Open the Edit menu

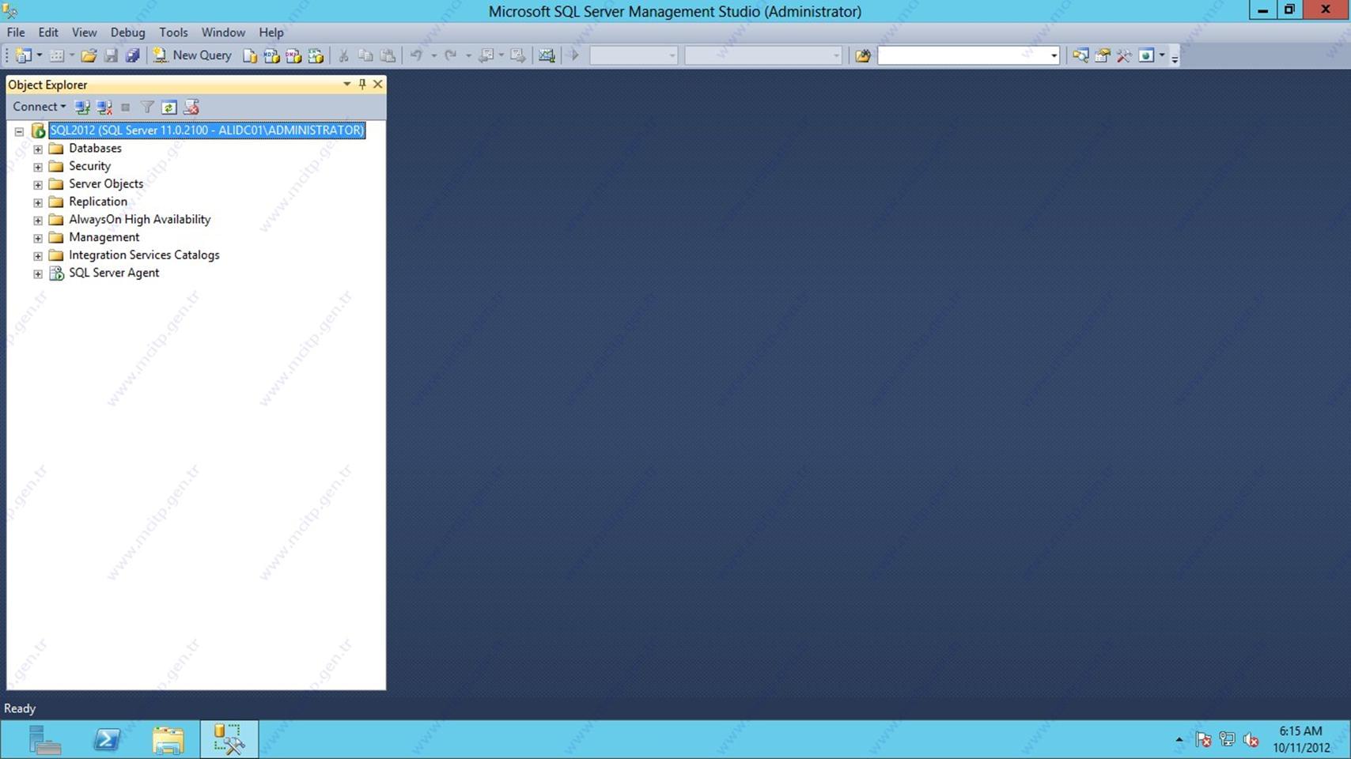(48, 32)
